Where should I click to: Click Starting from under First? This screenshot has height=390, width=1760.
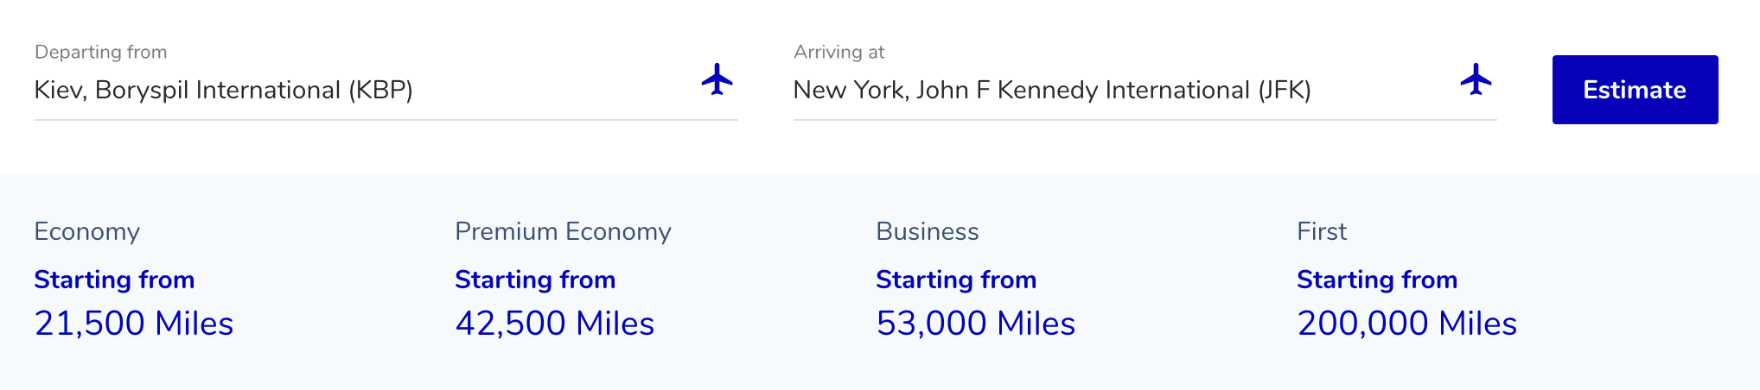click(1377, 280)
